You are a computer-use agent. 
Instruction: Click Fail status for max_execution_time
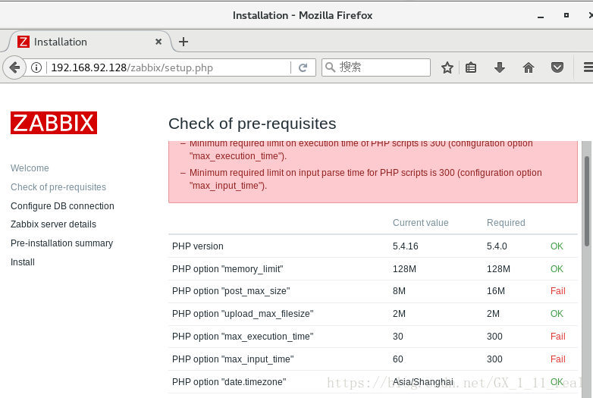pyautogui.click(x=558, y=337)
